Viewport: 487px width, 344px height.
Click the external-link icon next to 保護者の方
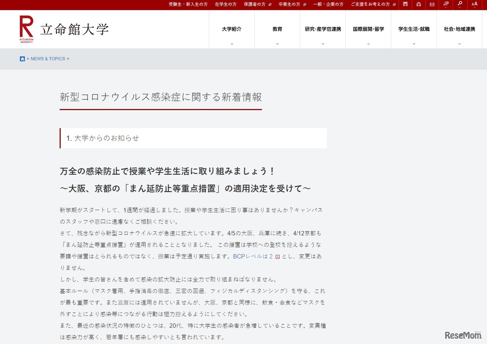(x=269, y=5)
